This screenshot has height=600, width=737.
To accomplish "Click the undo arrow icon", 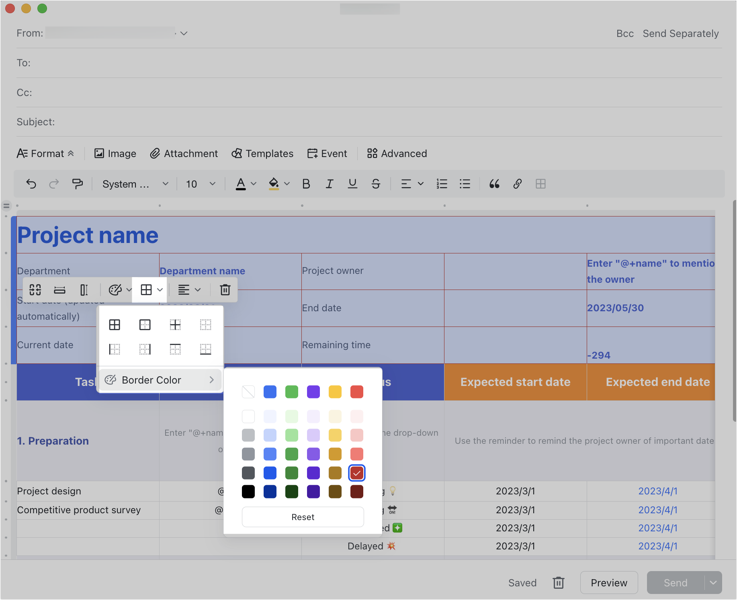I will click(31, 184).
